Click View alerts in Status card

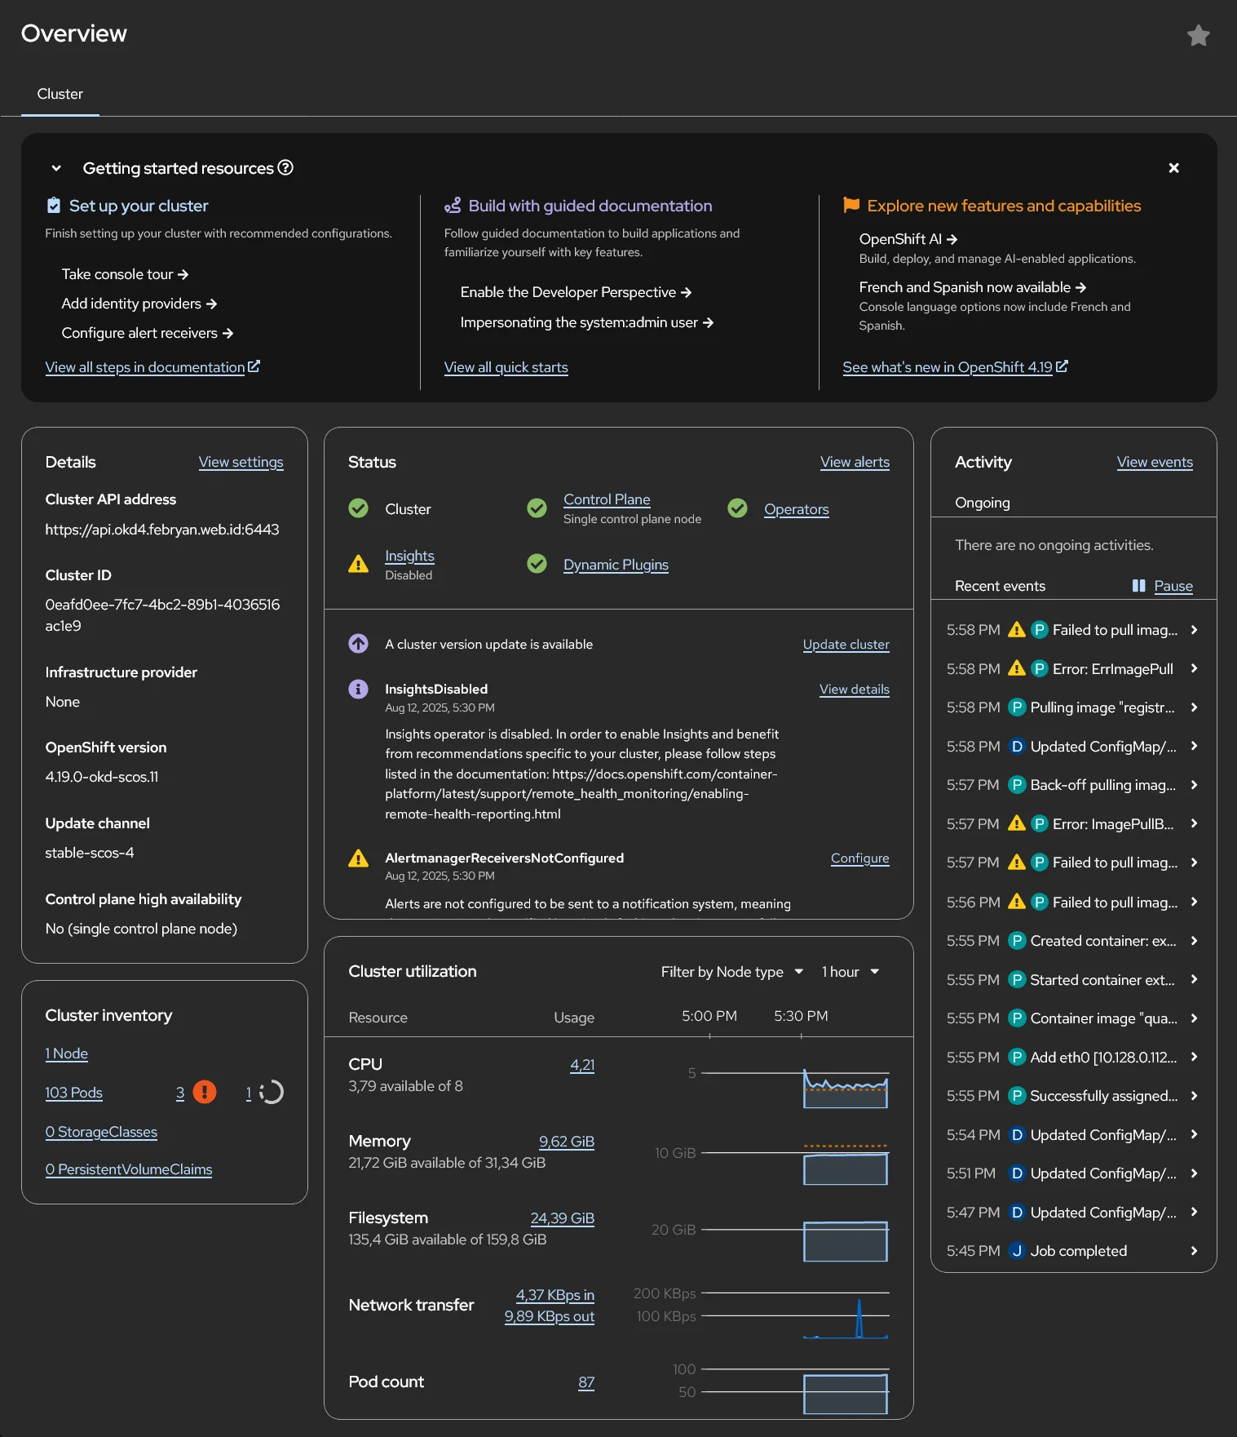855,462
